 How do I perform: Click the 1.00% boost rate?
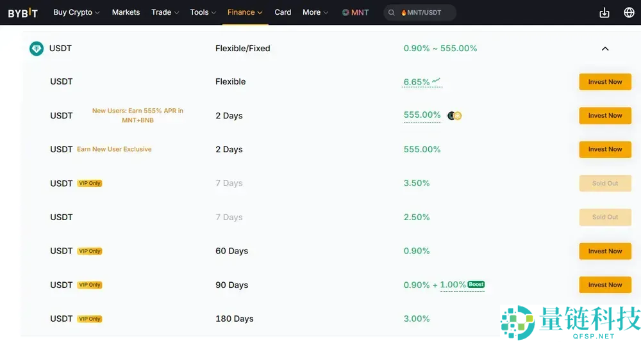coord(453,285)
